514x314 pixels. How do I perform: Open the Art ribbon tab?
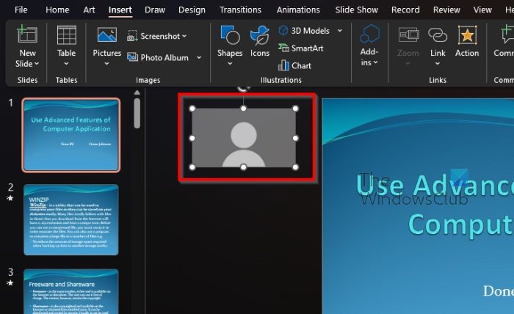click(89, 10)
